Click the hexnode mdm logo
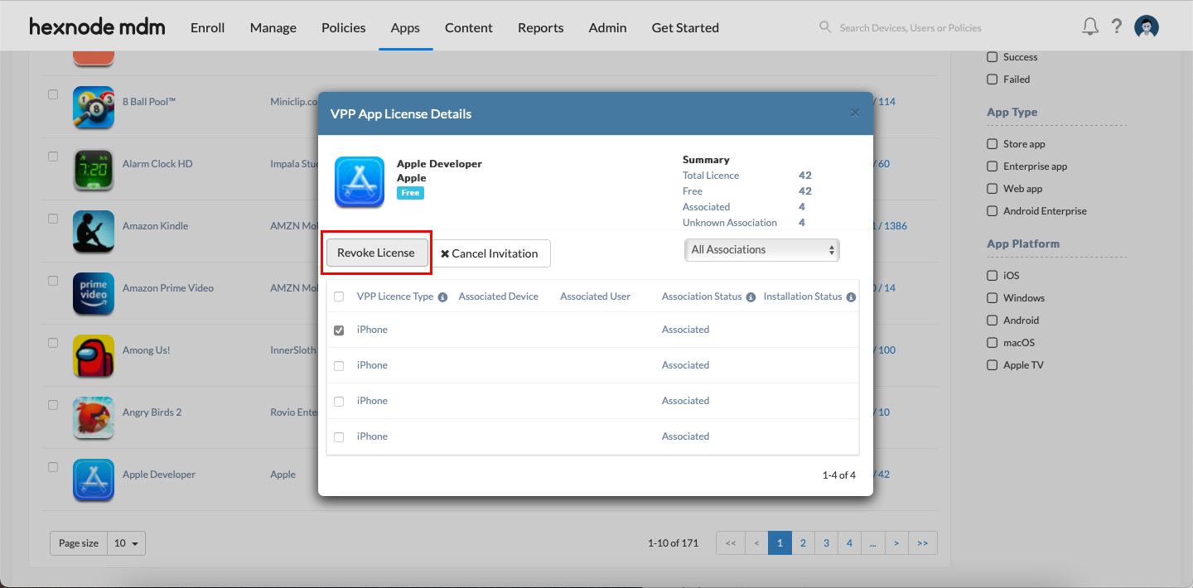 tap(97, 27)
